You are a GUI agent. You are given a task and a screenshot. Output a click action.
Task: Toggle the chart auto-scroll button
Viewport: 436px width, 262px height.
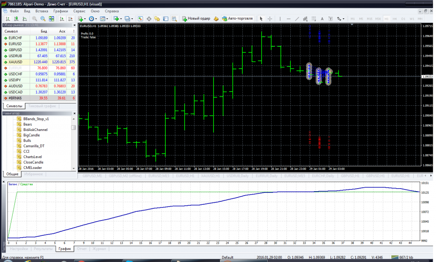[x=62, y=19]
